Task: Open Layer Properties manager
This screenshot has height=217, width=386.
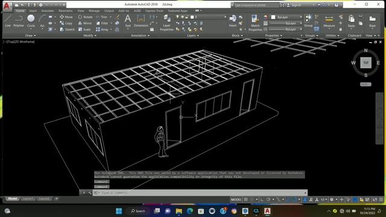Action: (x=166, y=23)
